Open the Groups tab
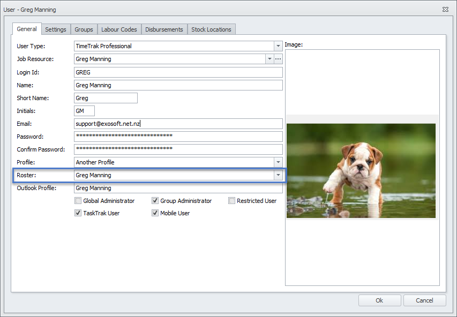The image size is (457, 317). pyautogui.click(x=84, y=29)
